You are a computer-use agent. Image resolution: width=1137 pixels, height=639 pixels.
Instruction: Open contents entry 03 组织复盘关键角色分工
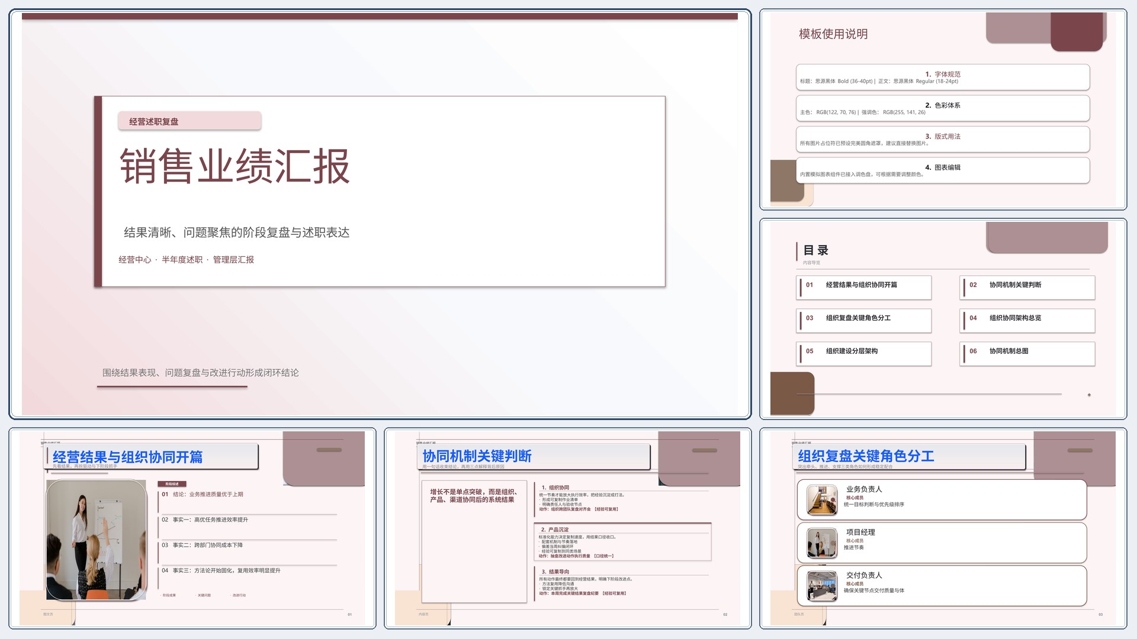[x=864, y=321]
